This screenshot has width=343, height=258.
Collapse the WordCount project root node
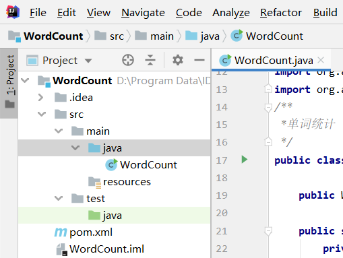pyautogui.click(x=25, y=81)
